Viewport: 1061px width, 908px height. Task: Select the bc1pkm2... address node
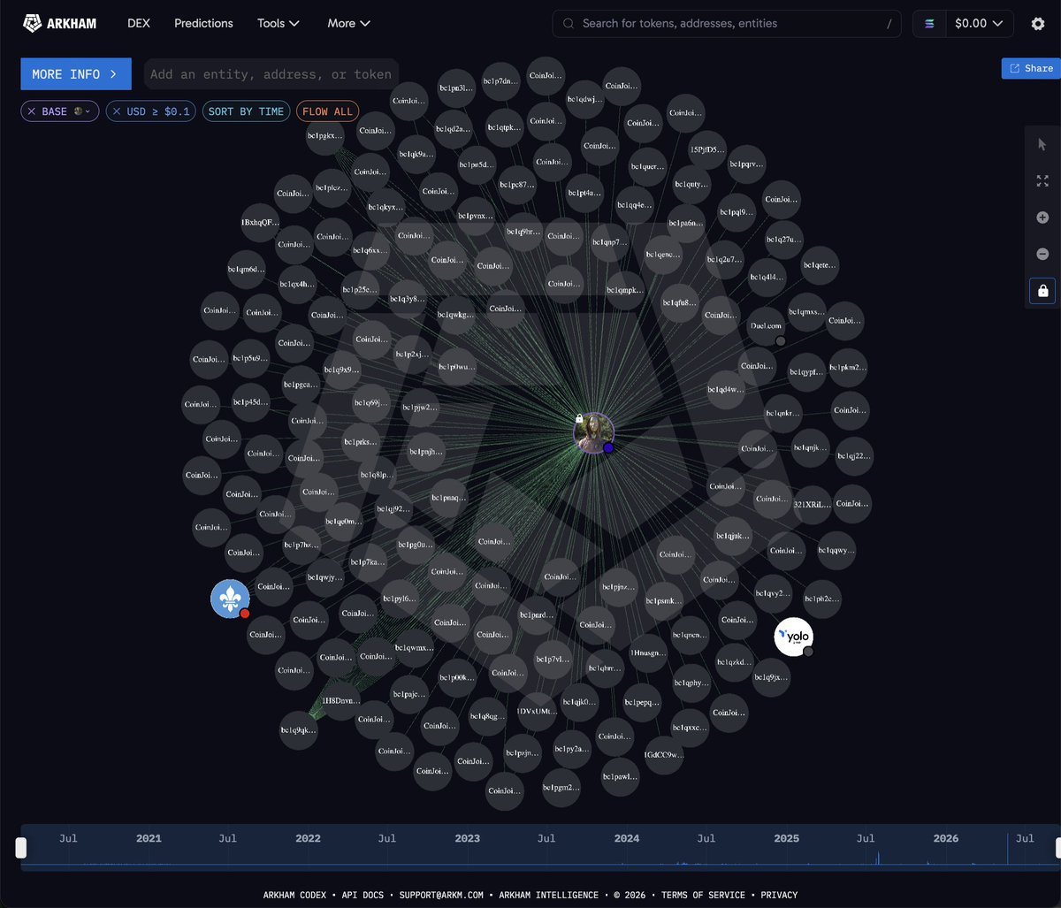pyautogui.click(x=849, y=366)
